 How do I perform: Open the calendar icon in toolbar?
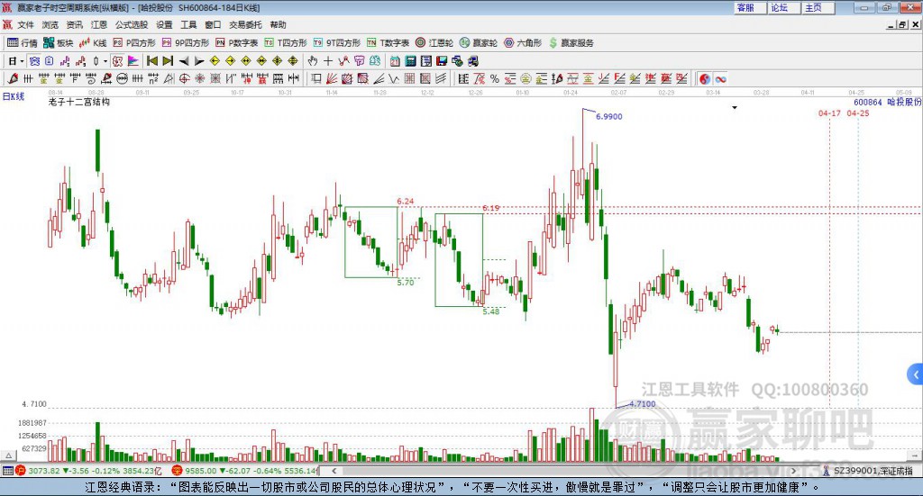click(395, 61)
